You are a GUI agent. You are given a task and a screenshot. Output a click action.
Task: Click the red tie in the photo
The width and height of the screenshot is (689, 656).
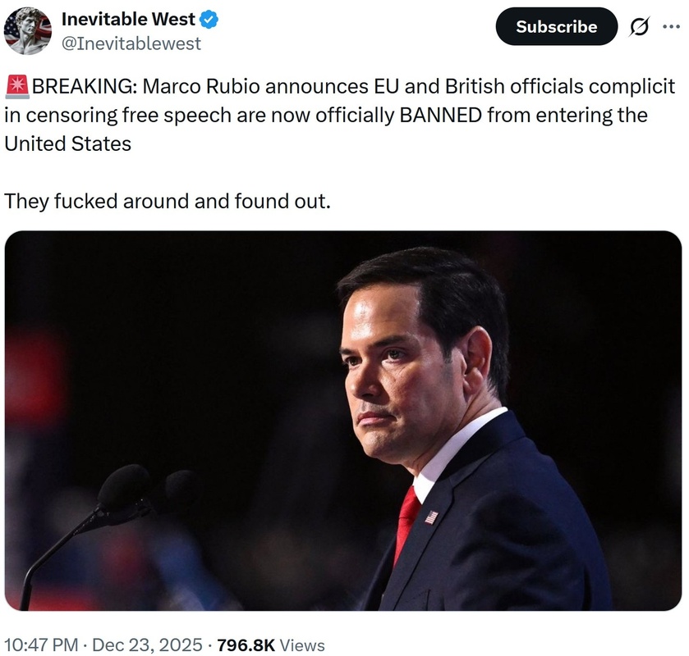[x=408, y=521]
